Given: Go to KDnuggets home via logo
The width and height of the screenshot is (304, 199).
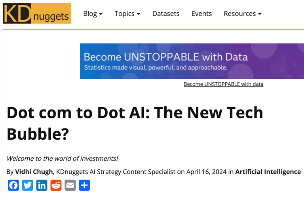Looking at the screenshot, I should coord(37,13).
